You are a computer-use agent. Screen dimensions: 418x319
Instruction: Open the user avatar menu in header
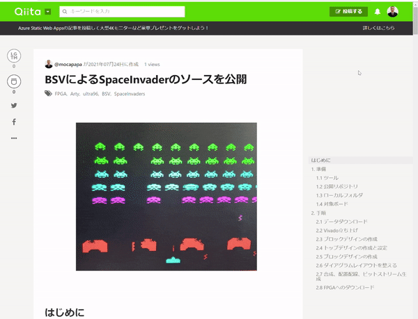(x=394, y=12)
